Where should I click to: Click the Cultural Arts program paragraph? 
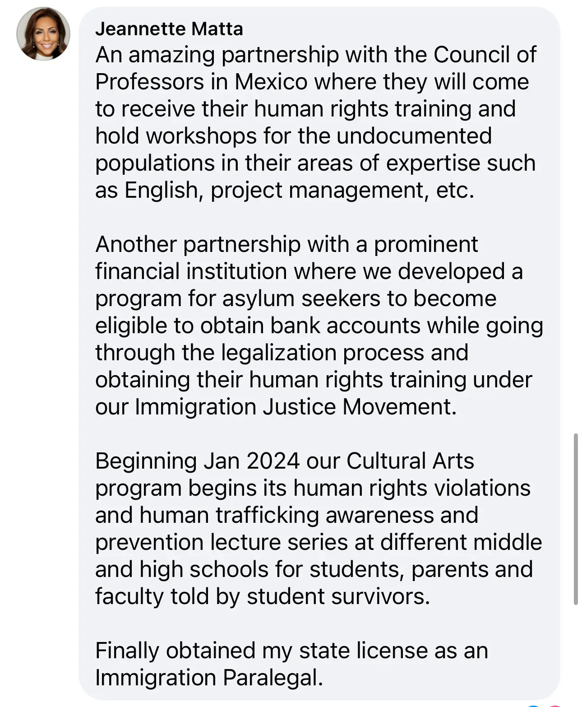coord(316,528)
